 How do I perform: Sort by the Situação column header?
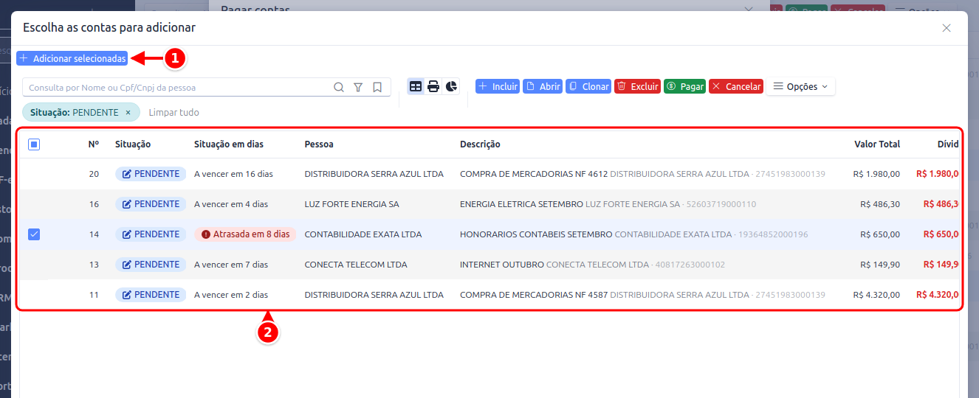[x=133, y=144]
